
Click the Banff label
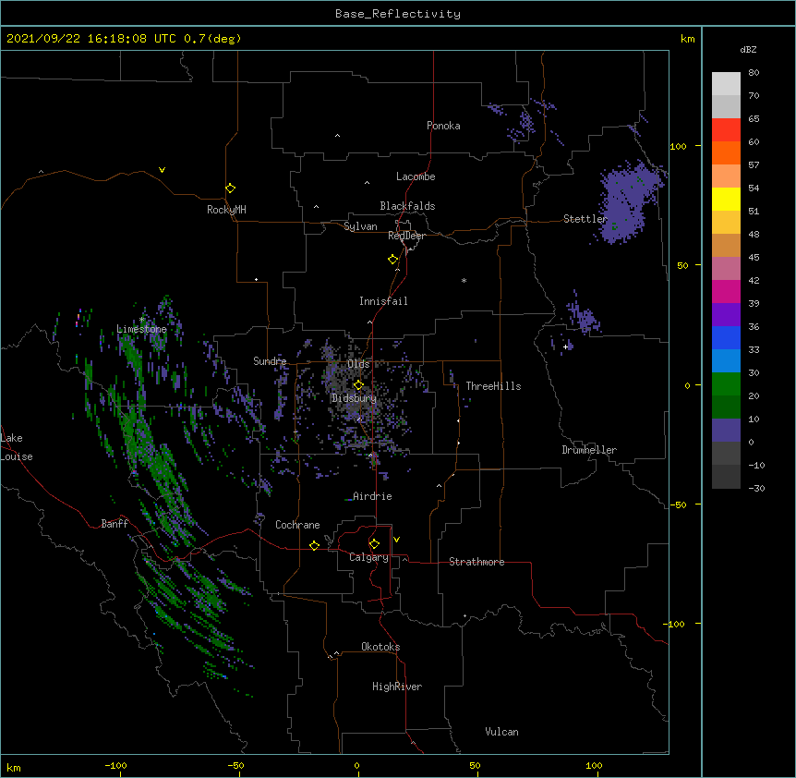click(115, 524)
